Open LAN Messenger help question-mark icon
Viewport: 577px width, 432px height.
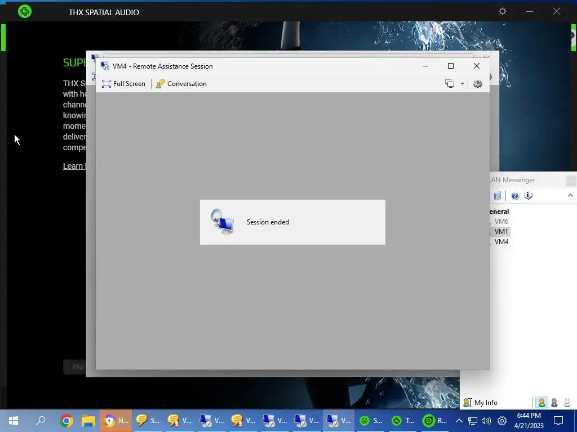pos(515,196)
